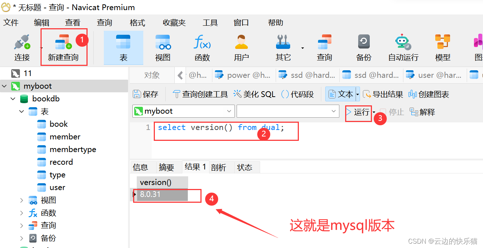Run the query with 运行
The height and width of the screenshot is (248, 483).
point(358,112)
